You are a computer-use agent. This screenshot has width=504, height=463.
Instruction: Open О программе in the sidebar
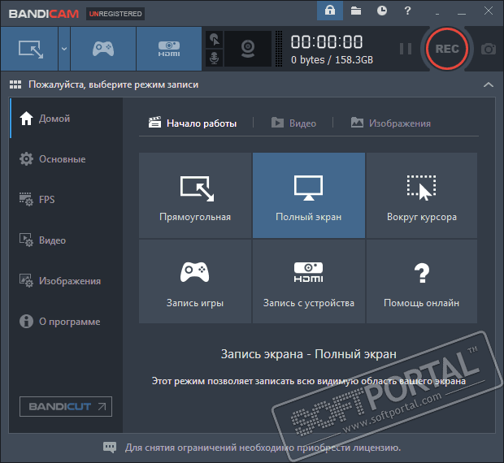point(66,322)
